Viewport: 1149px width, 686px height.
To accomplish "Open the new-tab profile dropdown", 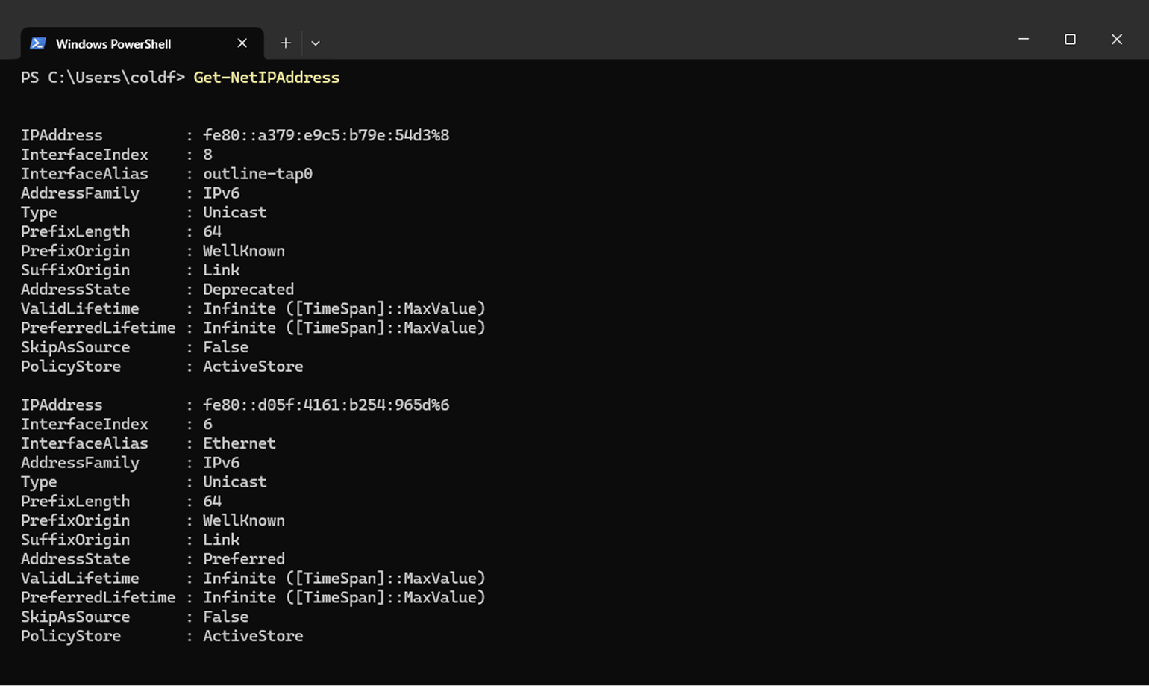I will [316, 43].
